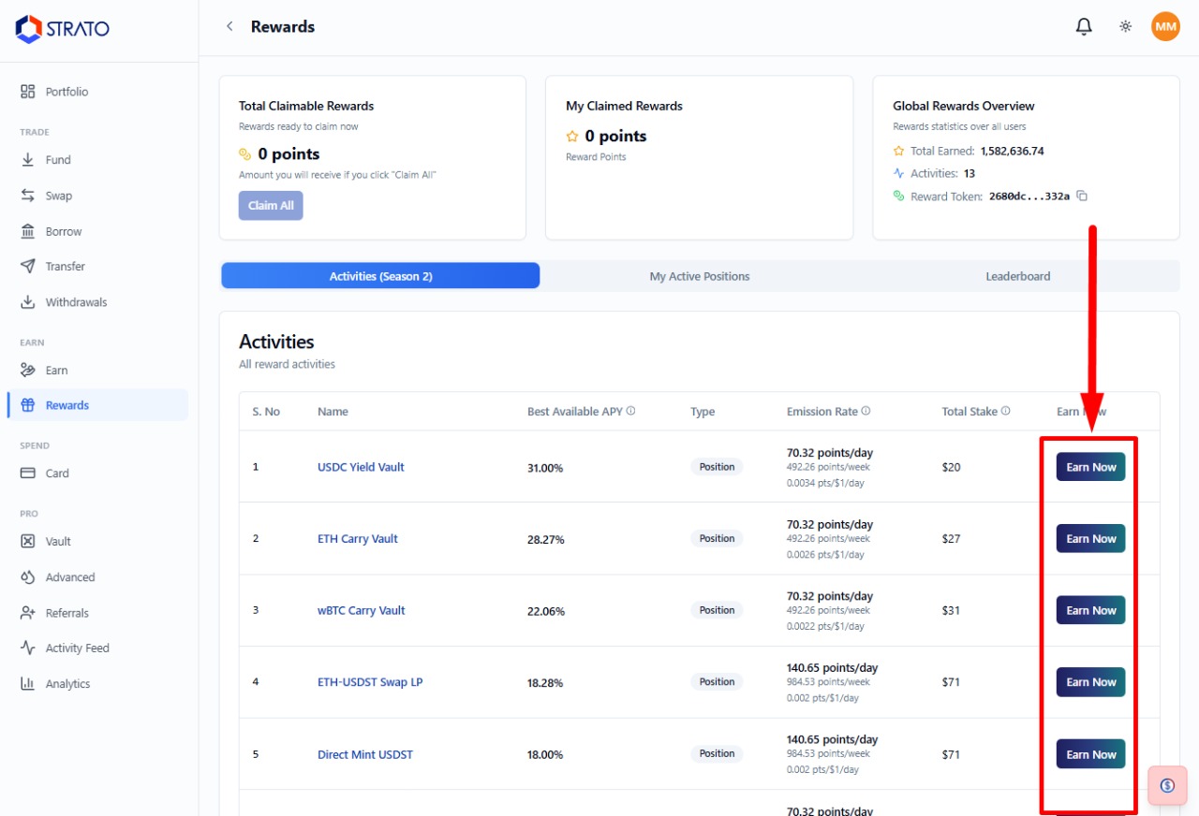The width and height of the screenshot is (1199, 816).
Task: Copy the reward token address icon
Action: tap(1082, 197)
